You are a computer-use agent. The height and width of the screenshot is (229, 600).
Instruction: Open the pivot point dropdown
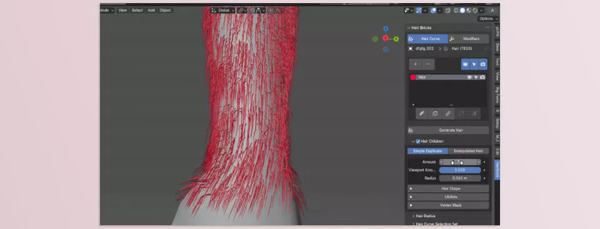pos(242,11)
